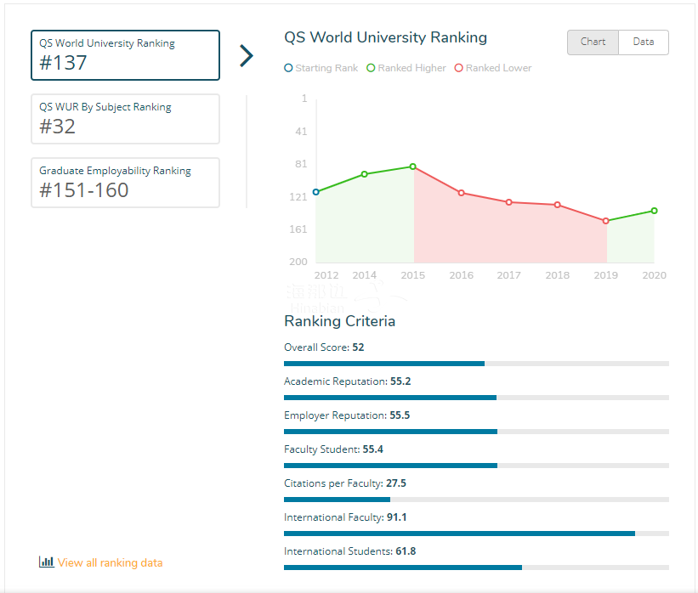Click the Ranked Higher legend label

pyautogui.click(x=411, y=68)
